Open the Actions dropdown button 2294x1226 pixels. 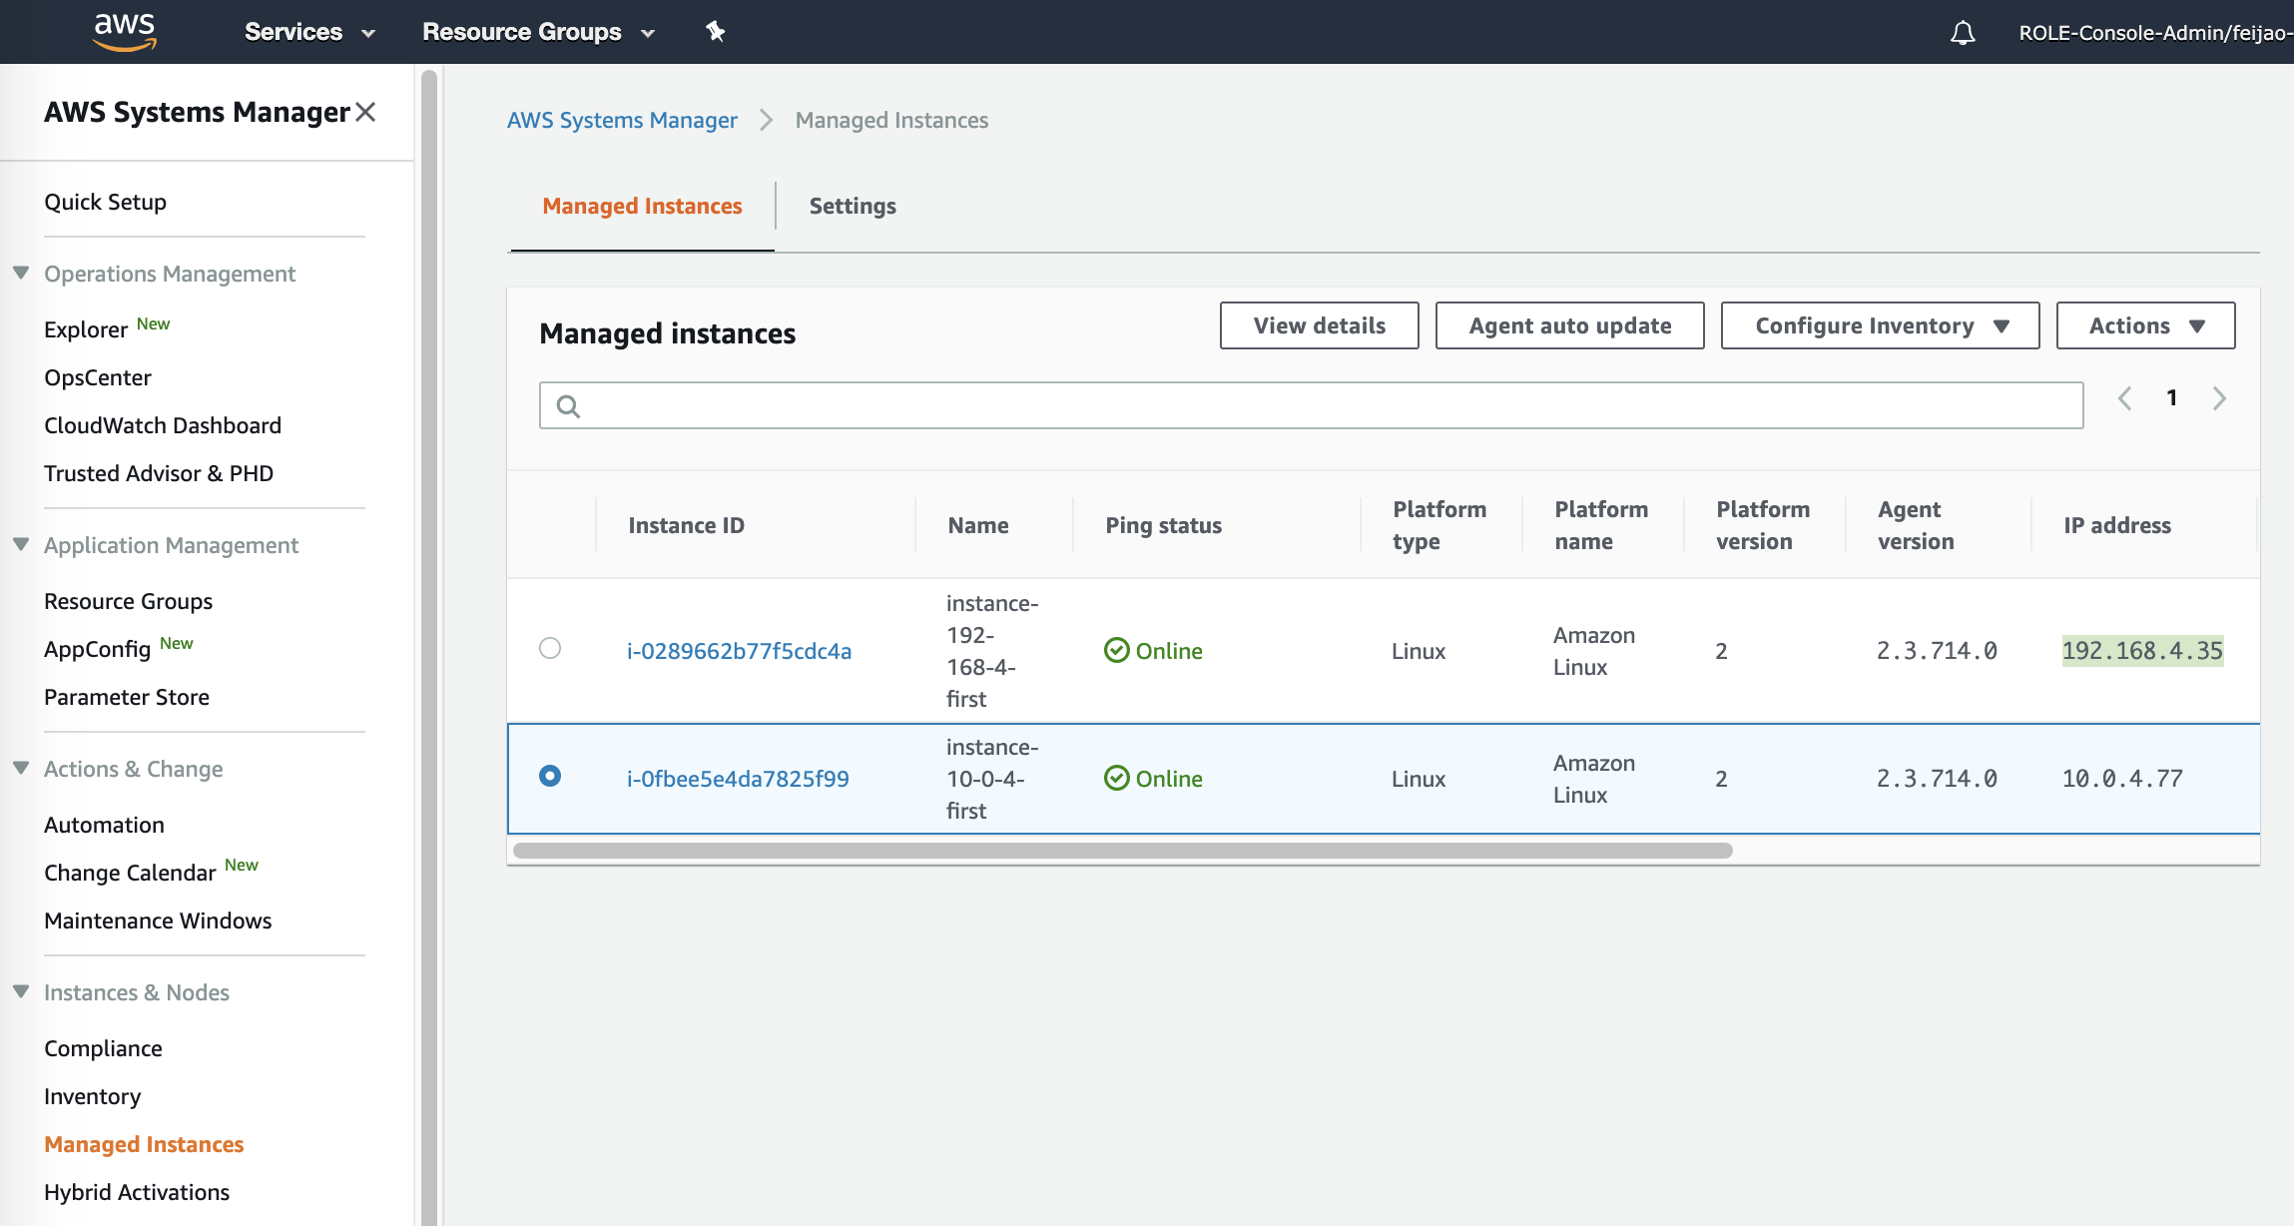click(x=2145, y=325)
